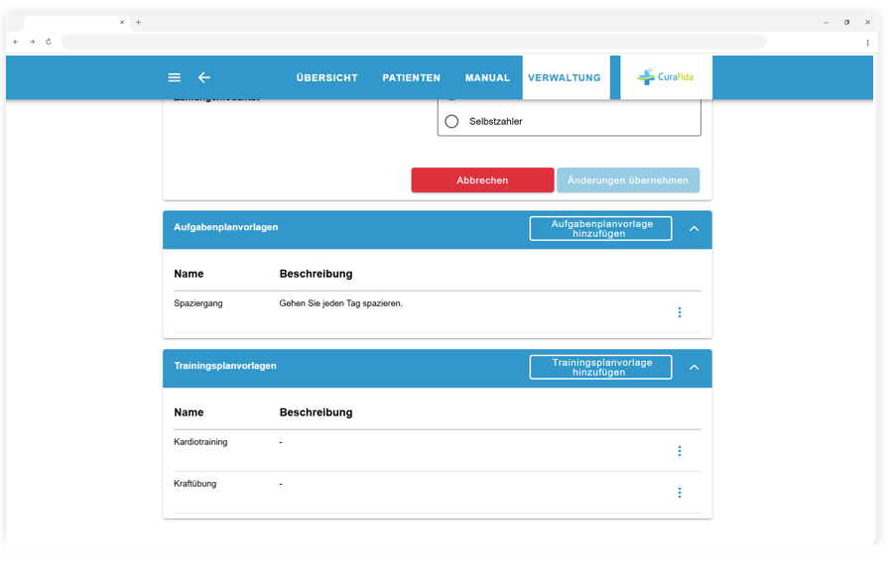Select the Selbstzahler radio option
Image resolution: width=894 pixels, height=575 pixels.
(x=451, y=121)
